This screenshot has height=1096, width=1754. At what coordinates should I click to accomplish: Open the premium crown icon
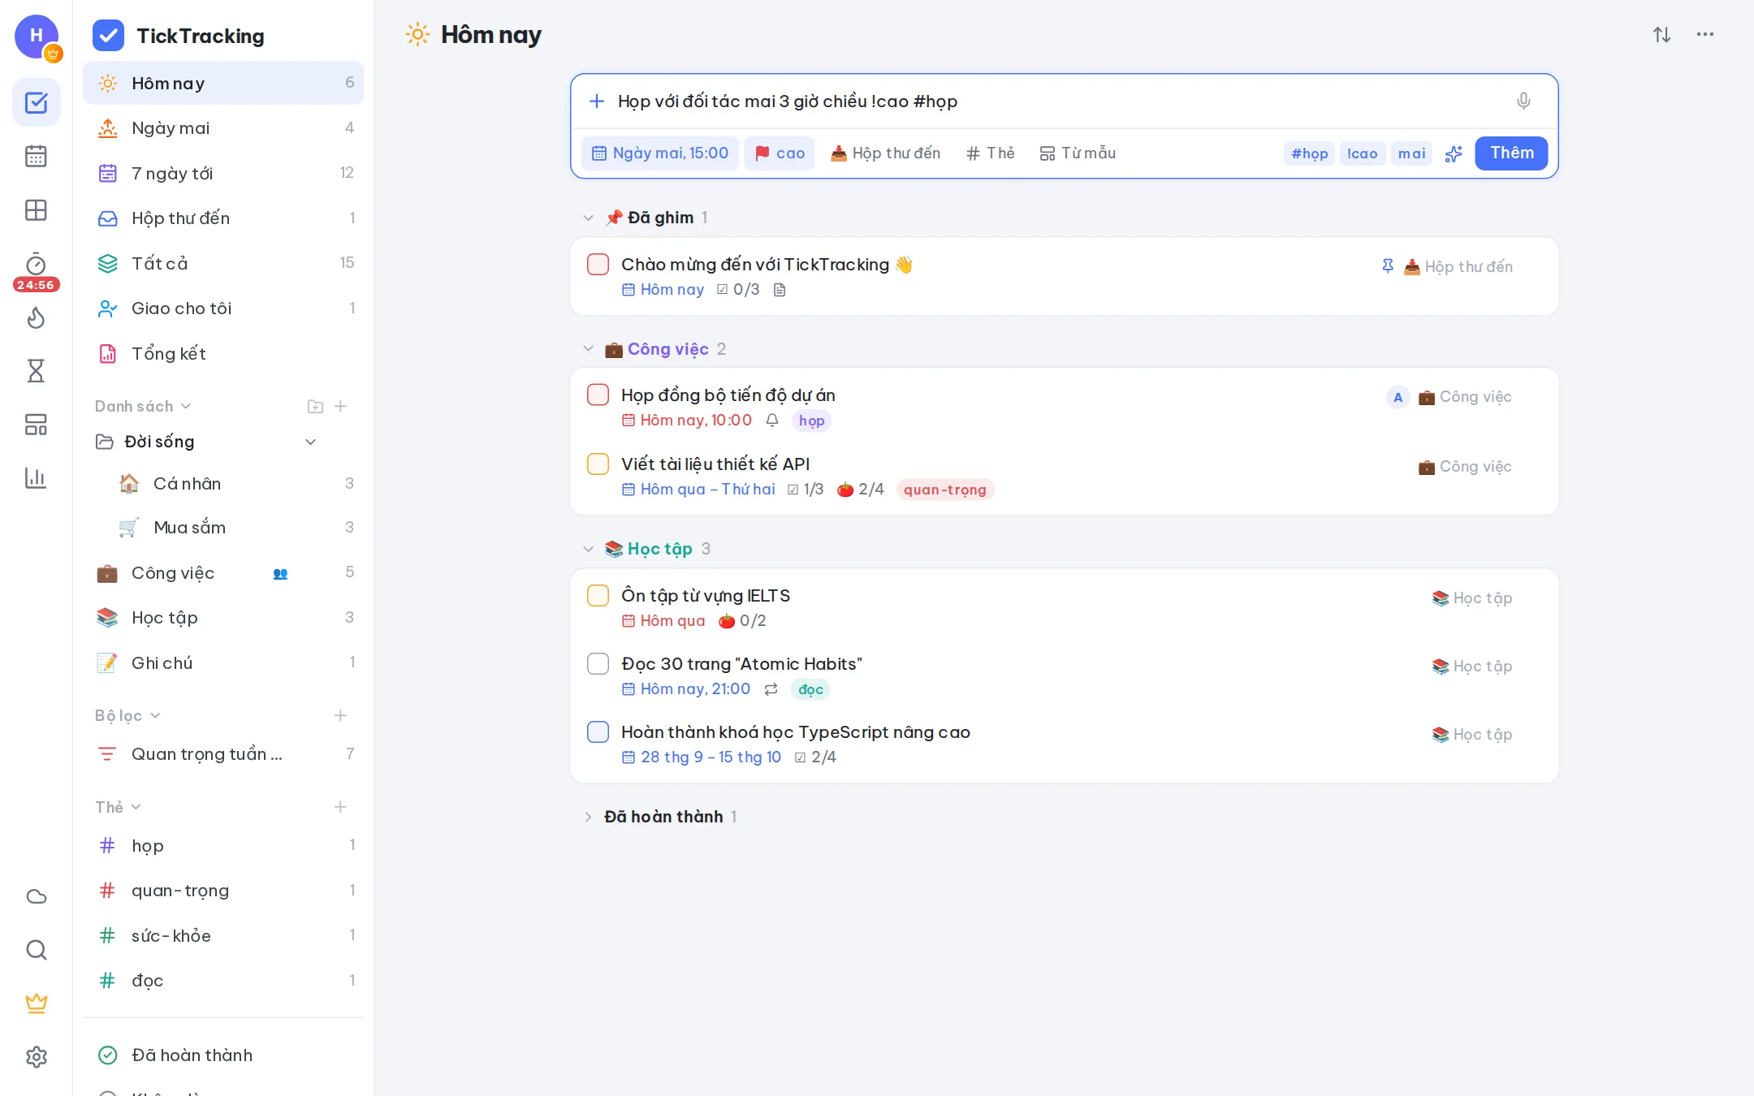pyautogui.click(x=36, y=1003)
